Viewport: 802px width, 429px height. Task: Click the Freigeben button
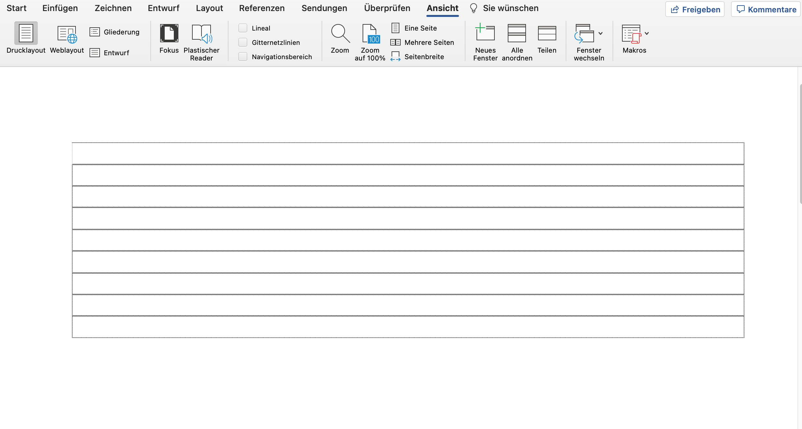click(695, 9)
